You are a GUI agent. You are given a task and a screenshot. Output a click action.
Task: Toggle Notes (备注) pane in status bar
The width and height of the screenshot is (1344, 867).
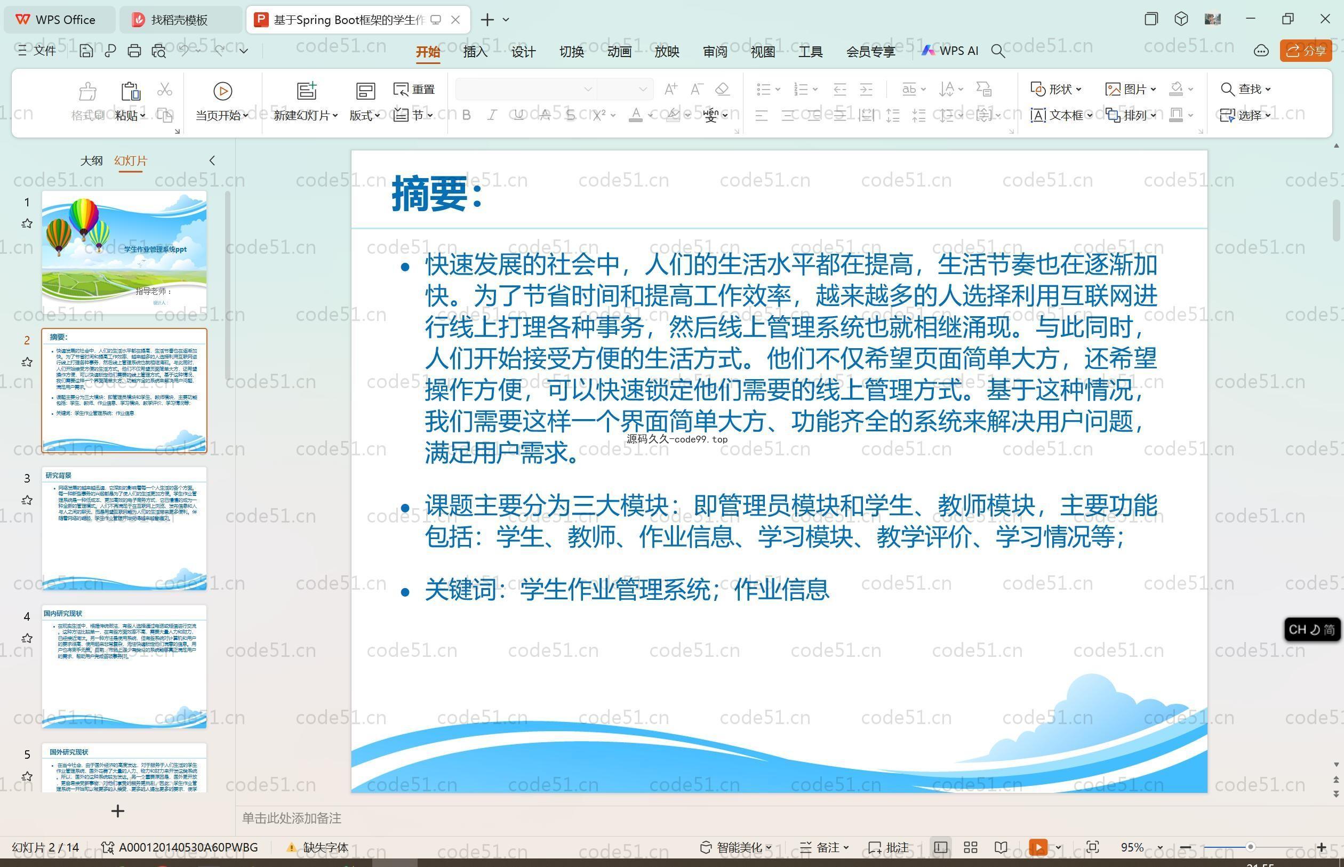point(824,847)
